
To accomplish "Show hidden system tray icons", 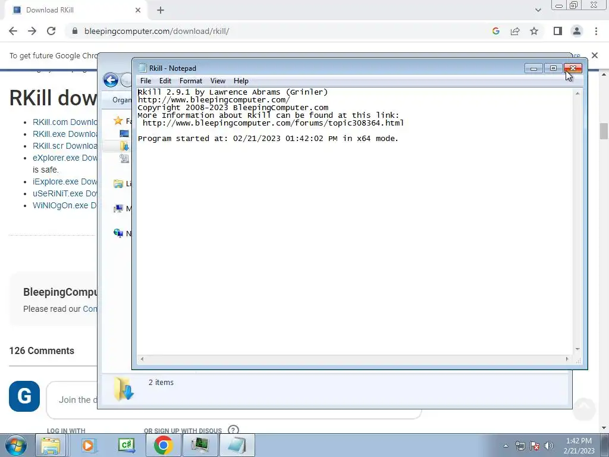I will pos(506,446).
